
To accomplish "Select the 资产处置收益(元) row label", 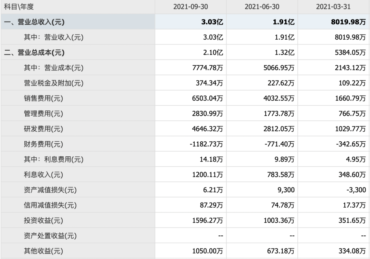I will tap(50, 236).
